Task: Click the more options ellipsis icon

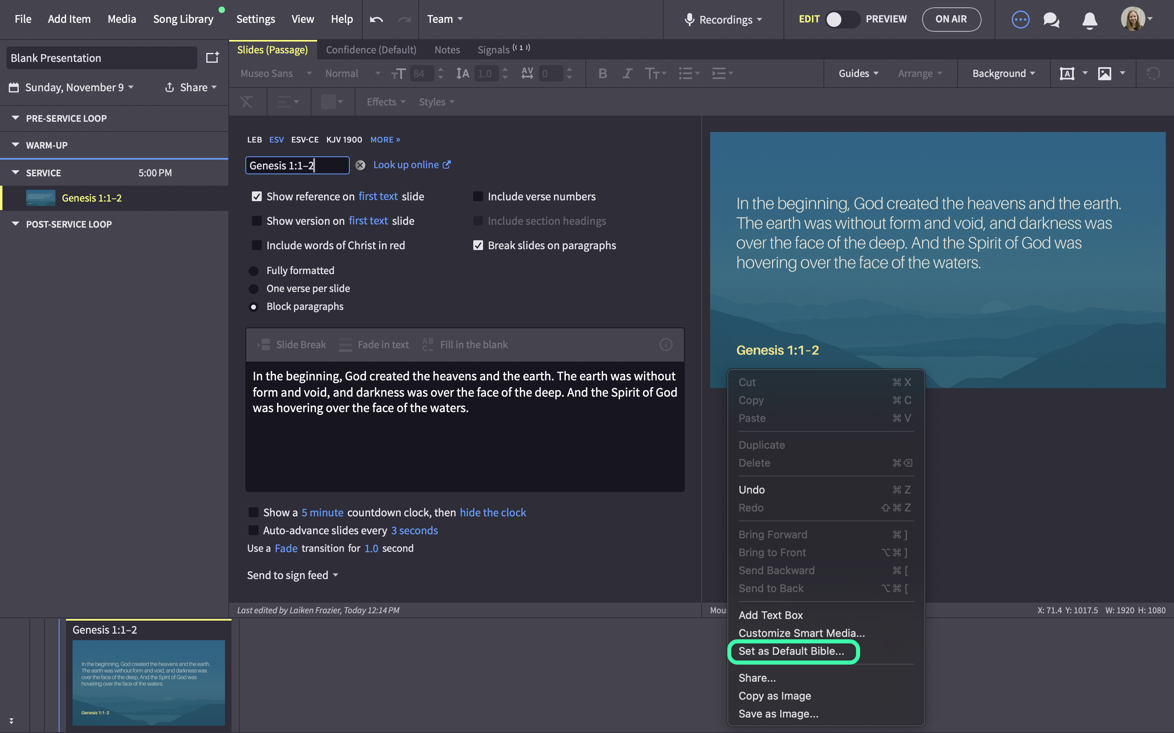Action: 1020,20
